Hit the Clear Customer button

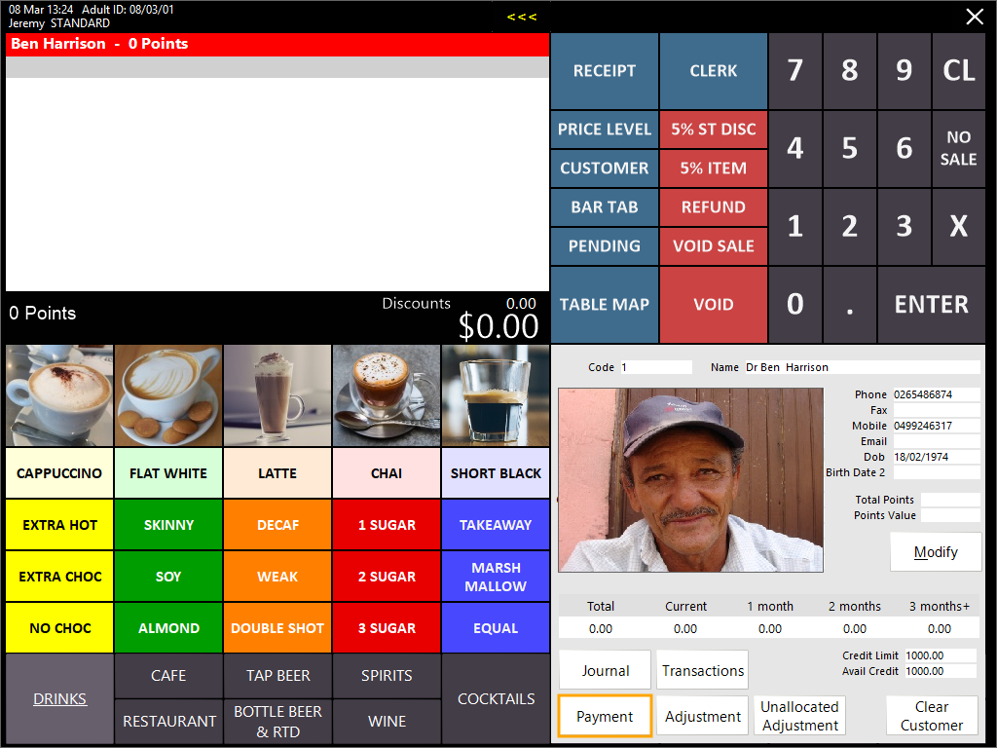pos(931,716)
